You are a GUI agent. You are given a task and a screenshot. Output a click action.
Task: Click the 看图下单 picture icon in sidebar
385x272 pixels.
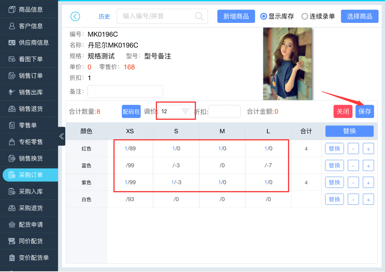(x=12, y=59)
